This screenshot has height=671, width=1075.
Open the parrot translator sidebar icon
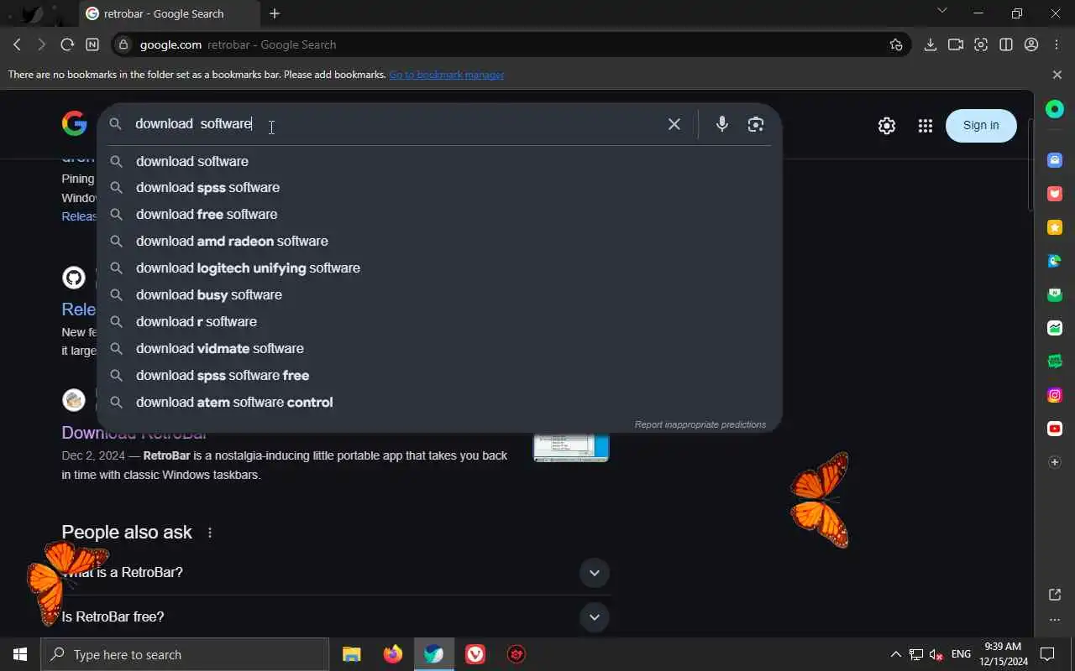click(x=1055, y=261)
